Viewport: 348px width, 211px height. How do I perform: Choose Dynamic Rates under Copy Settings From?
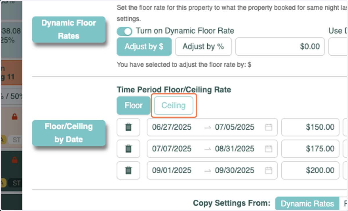307,203
